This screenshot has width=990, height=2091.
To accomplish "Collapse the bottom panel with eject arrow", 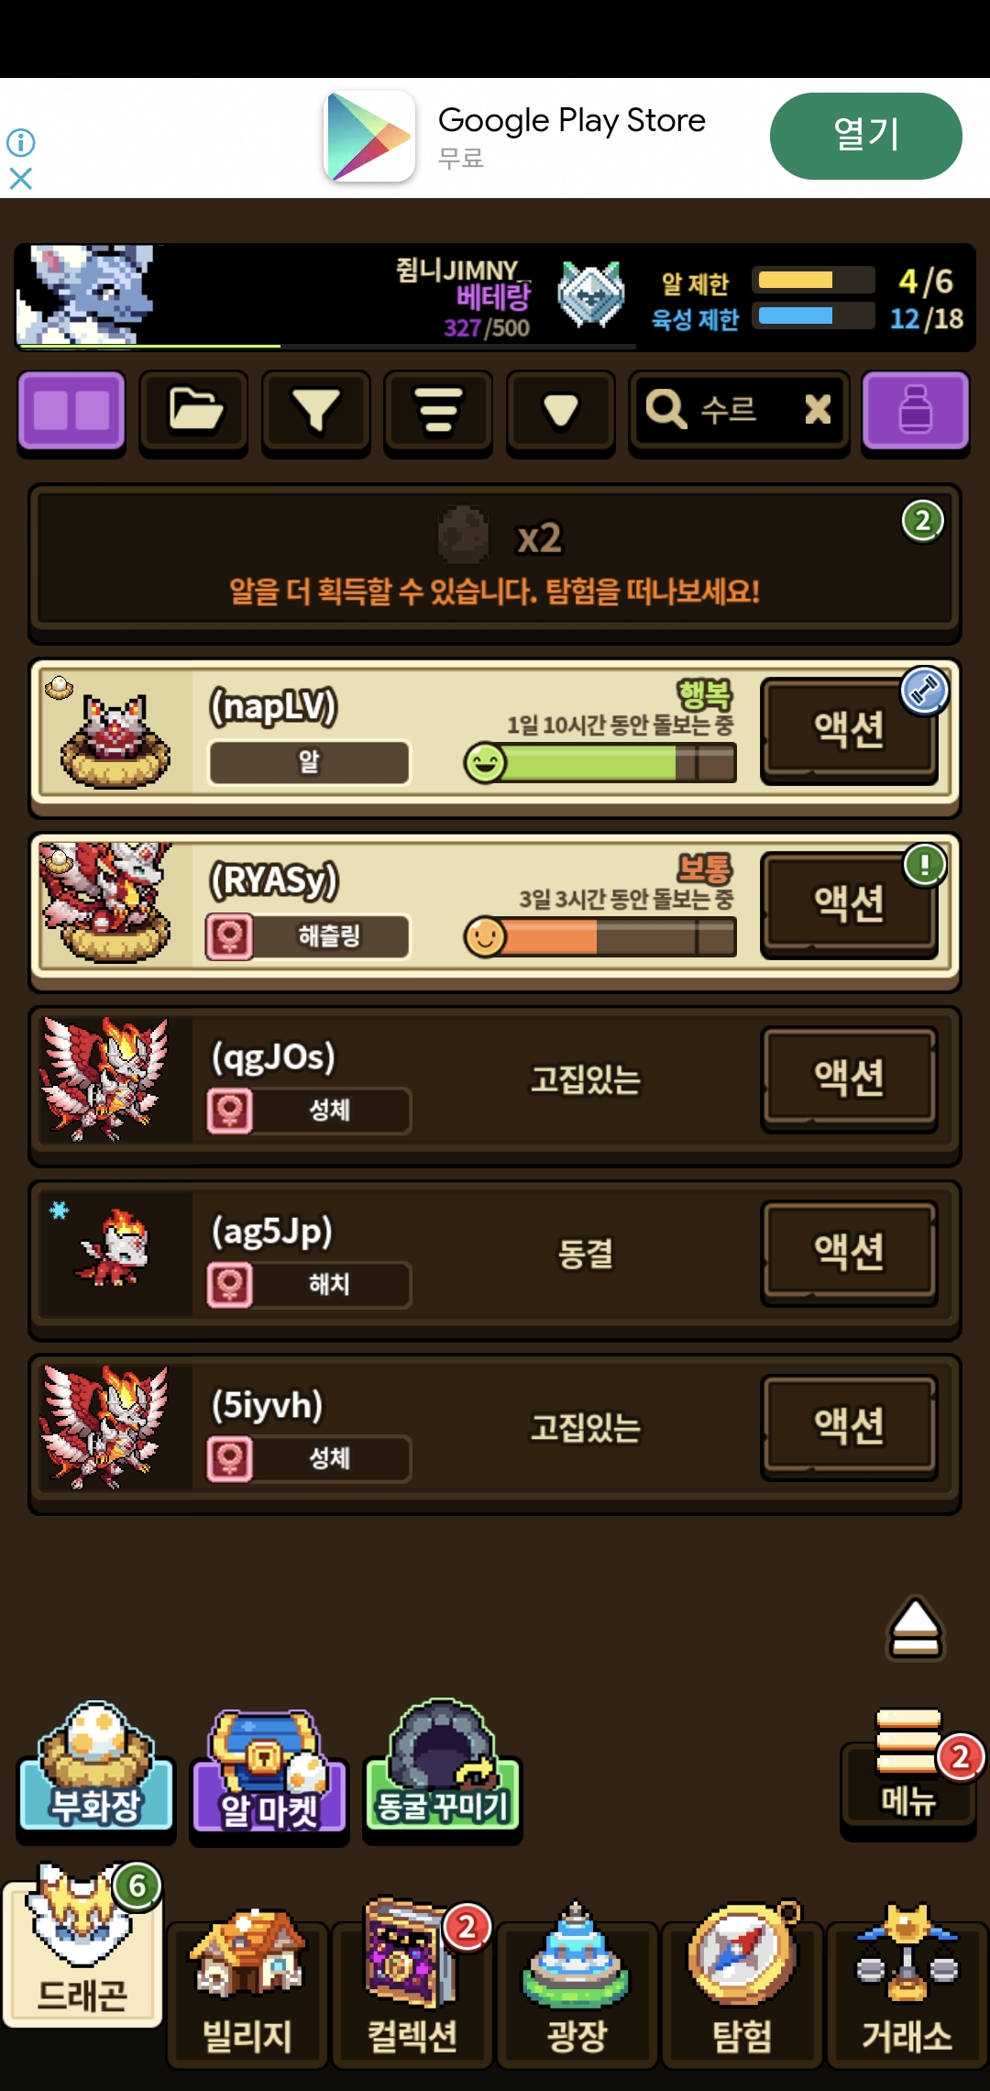I will click(x=915, y=1629).
